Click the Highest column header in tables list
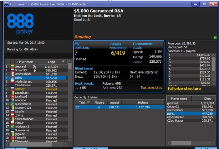219x149 pixels. pos(143,103)
